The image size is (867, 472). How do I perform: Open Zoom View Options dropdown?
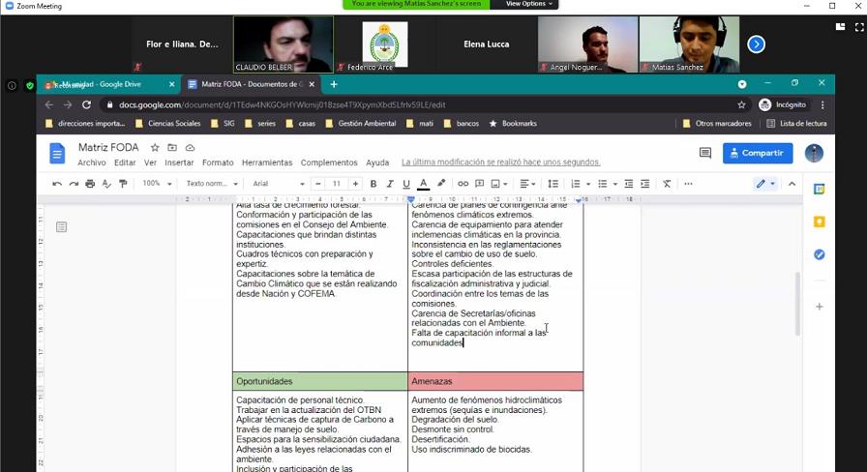(528, 5)
